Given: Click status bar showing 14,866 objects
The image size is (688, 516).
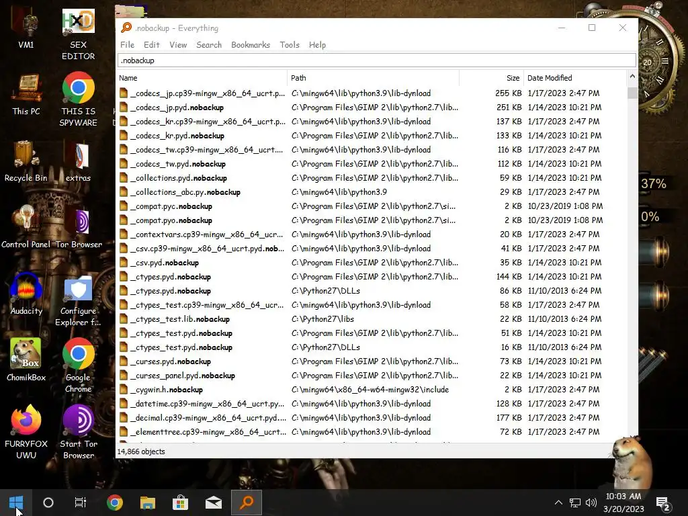Looking at the screenshot, I should coord(141,451).
